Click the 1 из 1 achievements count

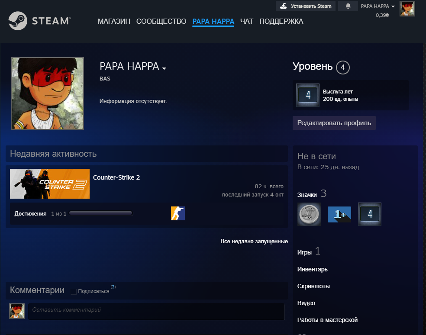(59, 213)
